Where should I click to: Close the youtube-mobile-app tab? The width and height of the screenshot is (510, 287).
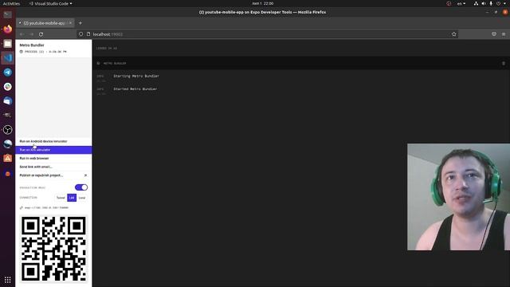[70, 23]
